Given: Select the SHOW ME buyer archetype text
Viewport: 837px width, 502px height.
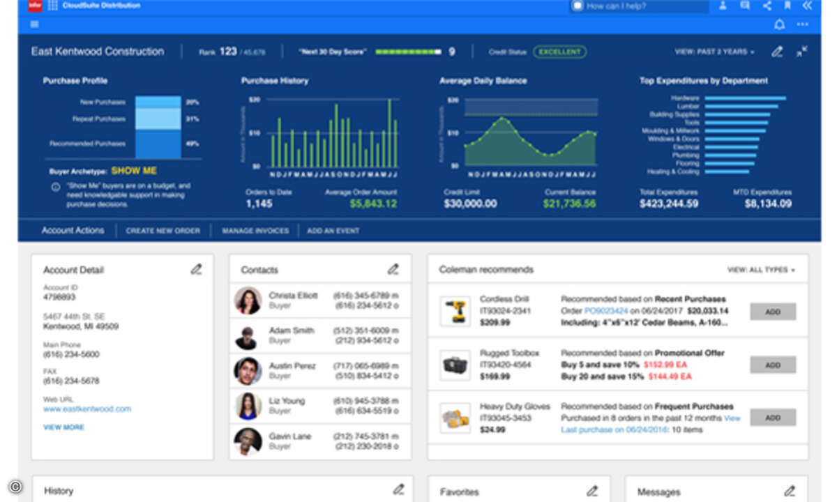Looking at the screenshot, I should point(134,171).
